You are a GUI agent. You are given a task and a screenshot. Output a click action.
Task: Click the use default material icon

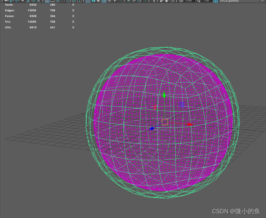click(x=99, y=1)
